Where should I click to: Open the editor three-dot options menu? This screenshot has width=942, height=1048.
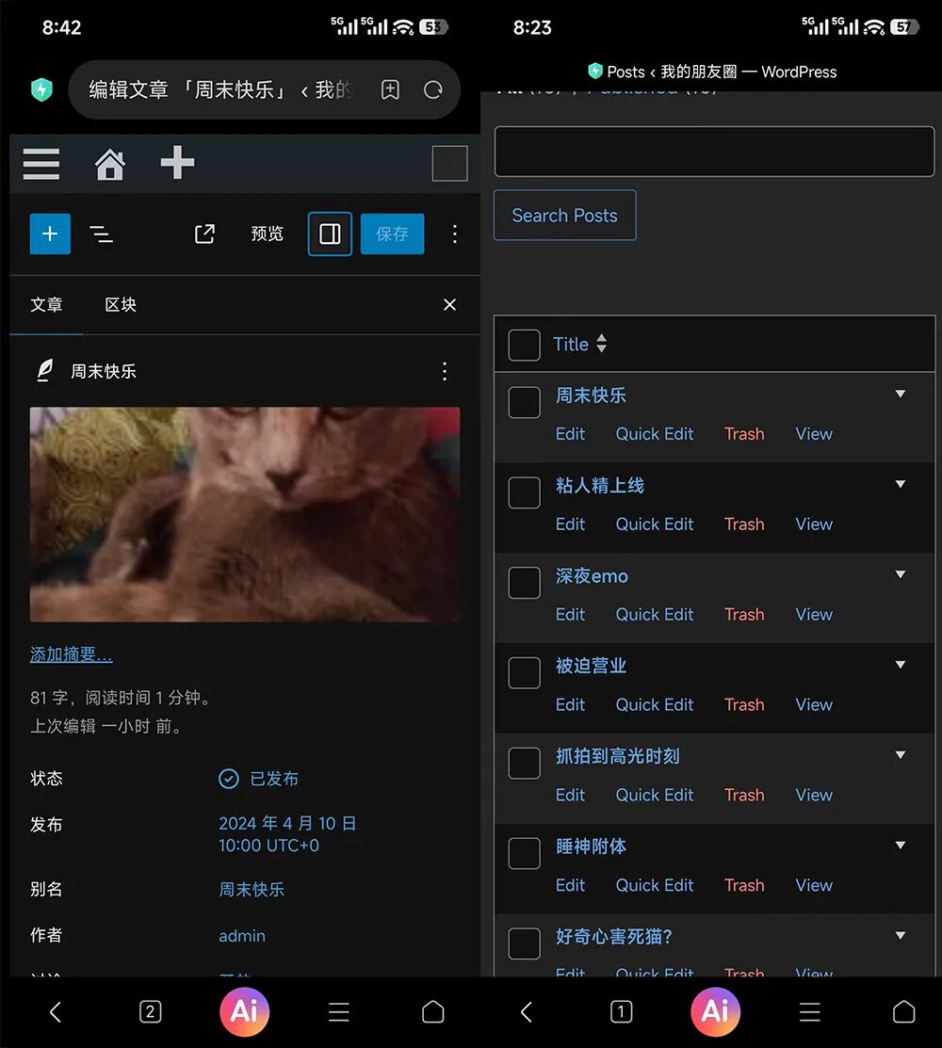(455, 234)
